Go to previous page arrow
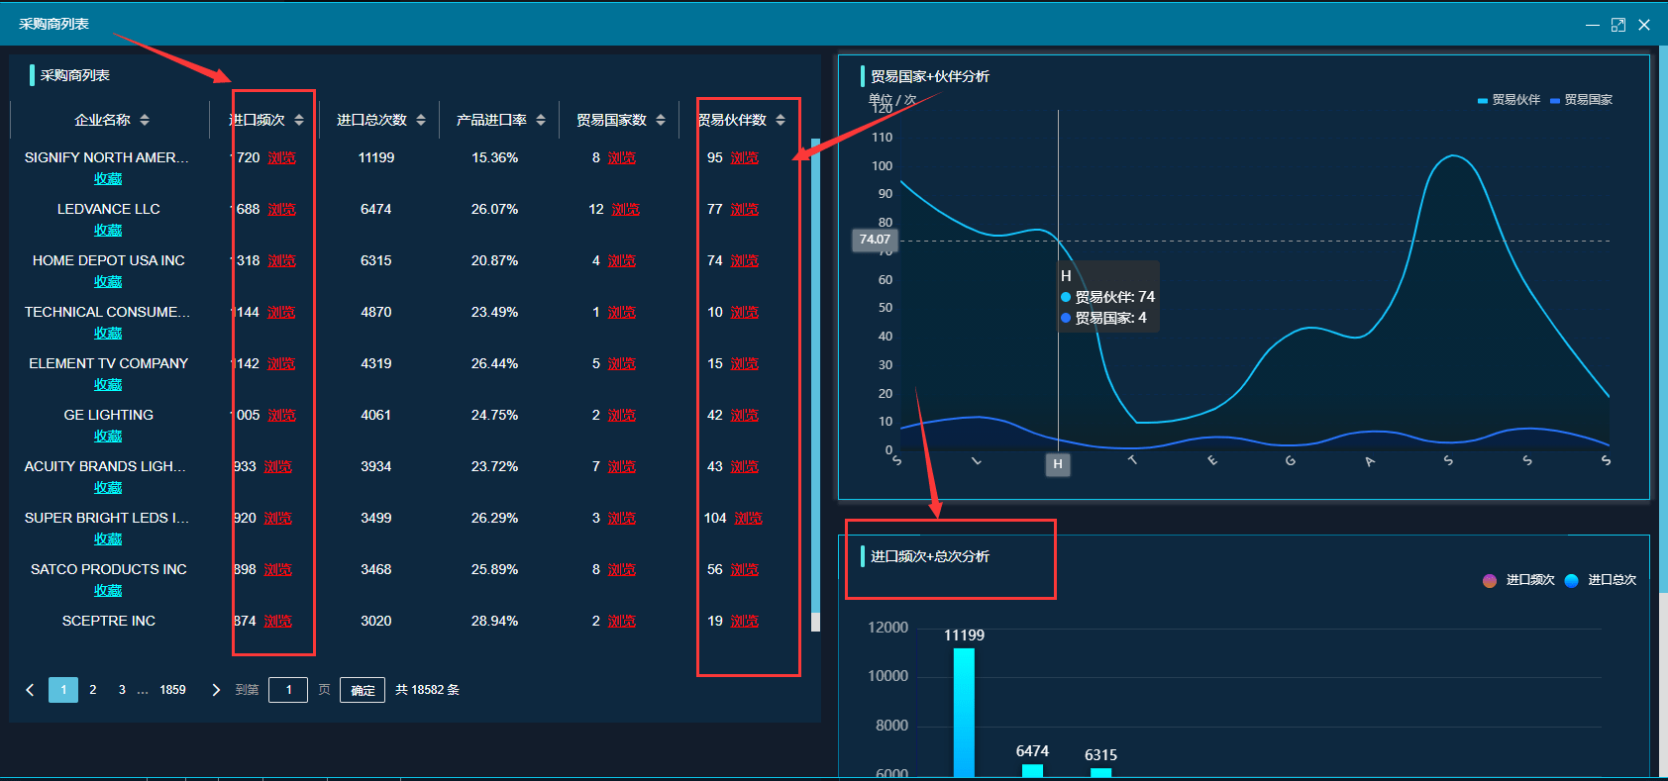 (30, 690)
